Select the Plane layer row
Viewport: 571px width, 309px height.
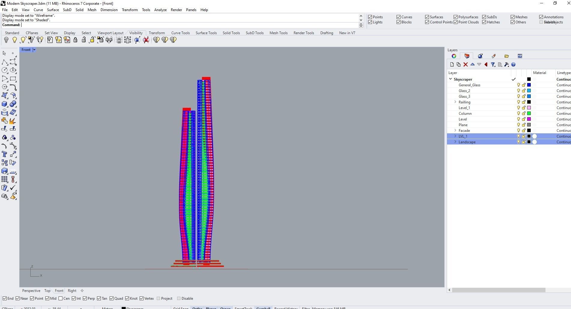point(509,125)
